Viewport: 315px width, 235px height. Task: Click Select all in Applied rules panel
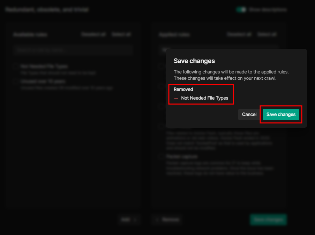pyautogui.click(x=267, y=34)
